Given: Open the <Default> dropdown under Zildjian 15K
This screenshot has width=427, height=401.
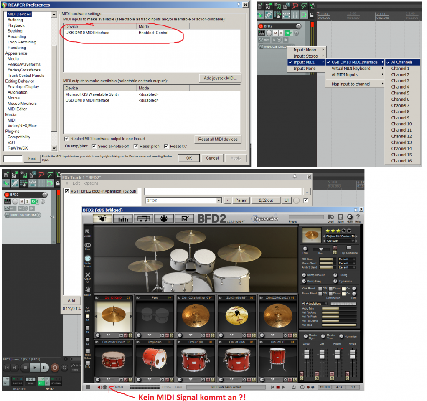Looking at the screenshot, I should click(340, 241).
